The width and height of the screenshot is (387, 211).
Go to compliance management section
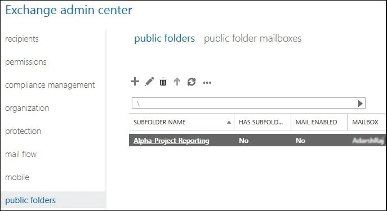50,85
